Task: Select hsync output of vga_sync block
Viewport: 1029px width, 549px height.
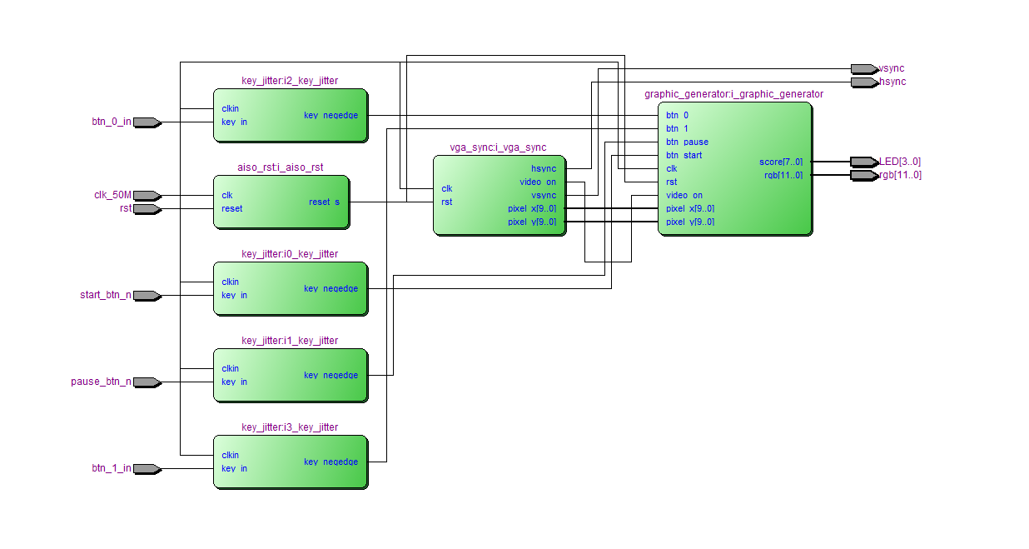Action: pyautogui.click(x=544, y=168)
